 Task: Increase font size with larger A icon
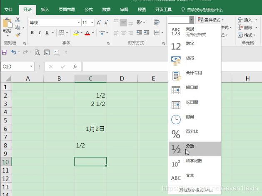click(99, 22)
